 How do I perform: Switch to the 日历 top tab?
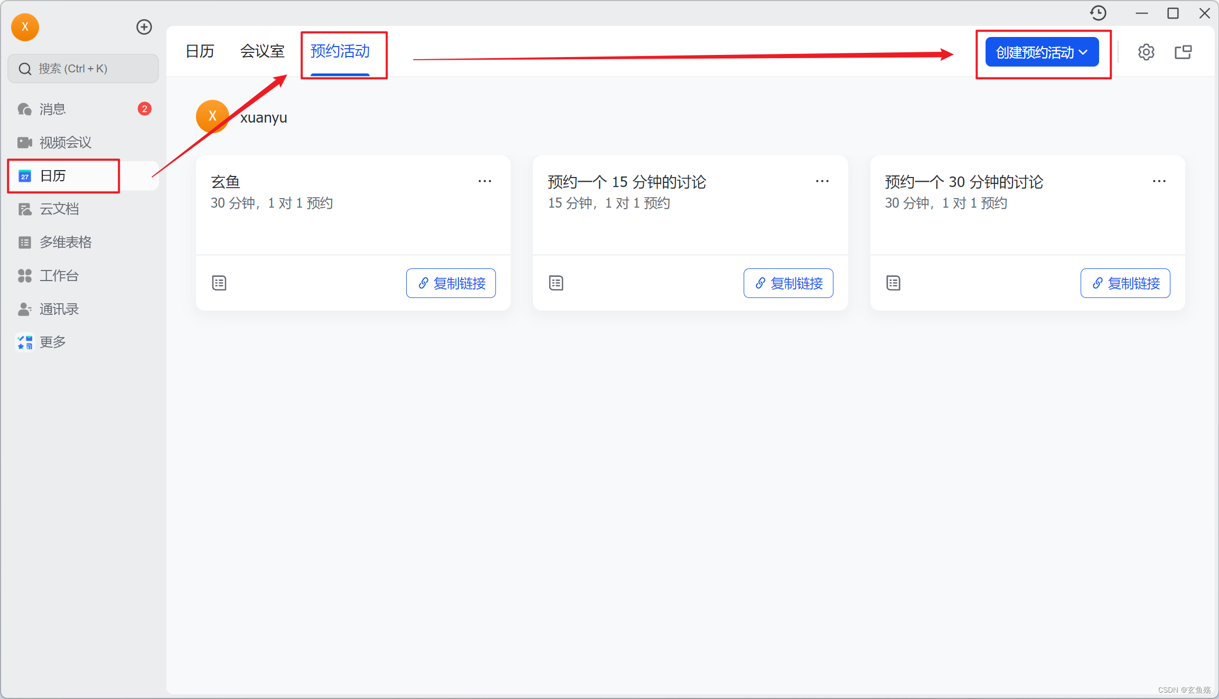pos(200,51)
